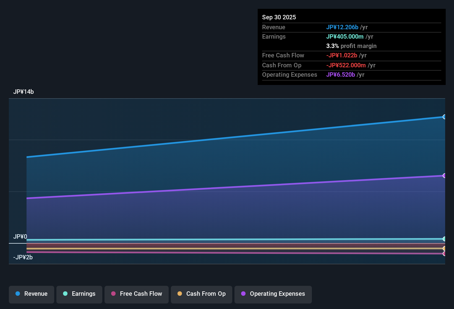Select the Earnings endpoint marker on chart
This screenshot has width=454, height=309.
(445, 239)
